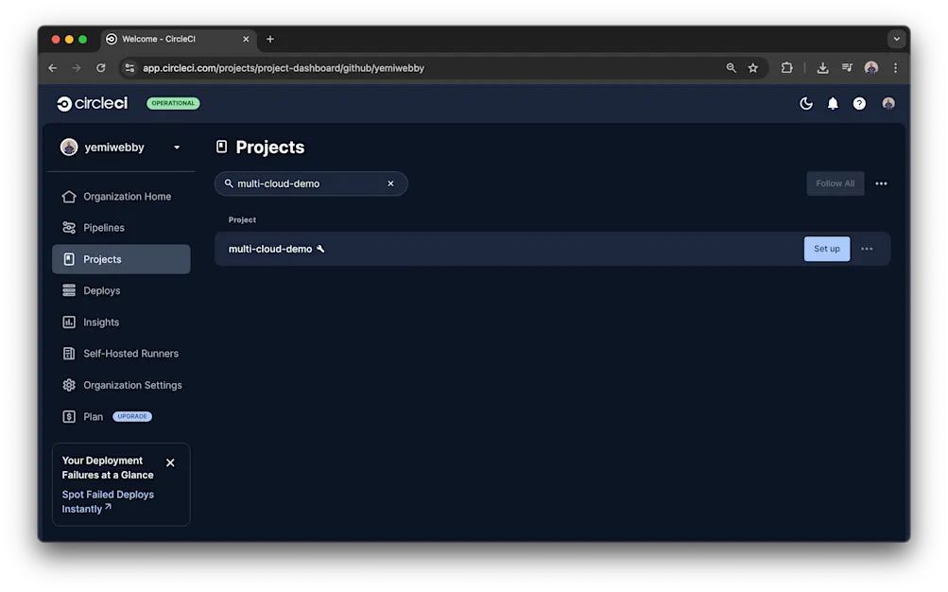The width and height of the screenshot is (948, 592).
Task: Open the Pipelines section from the sidebar
Action: pos(103,227)
